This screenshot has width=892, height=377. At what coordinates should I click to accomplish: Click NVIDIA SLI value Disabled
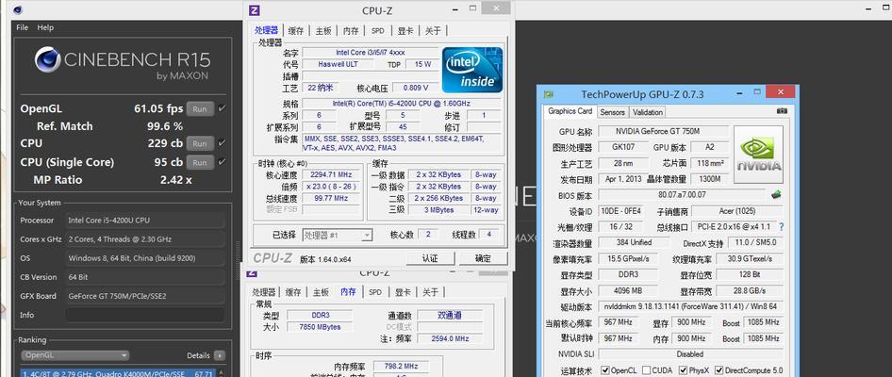[690, 353]
